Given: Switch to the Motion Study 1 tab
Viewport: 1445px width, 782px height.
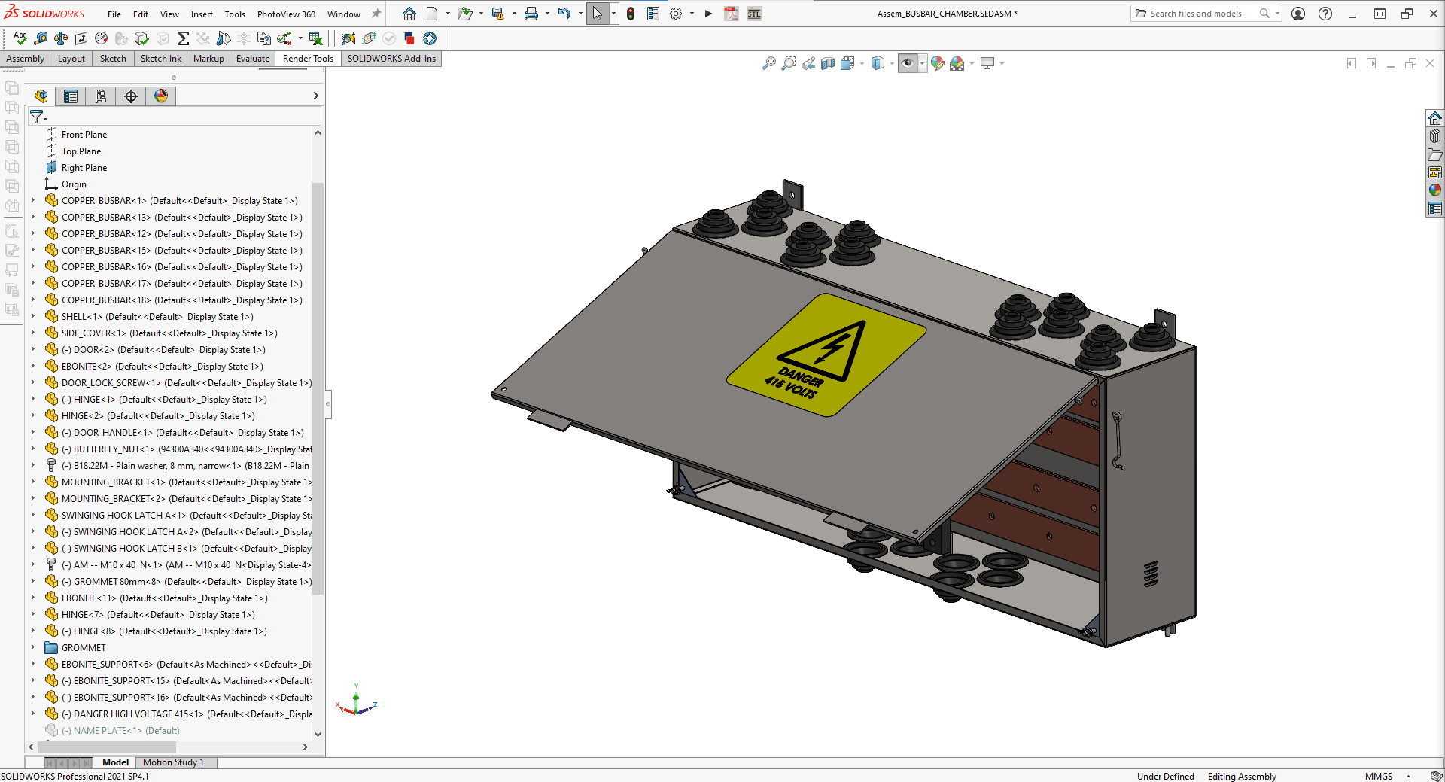Looking at the screenshot, I should click(x=175, y=762).
